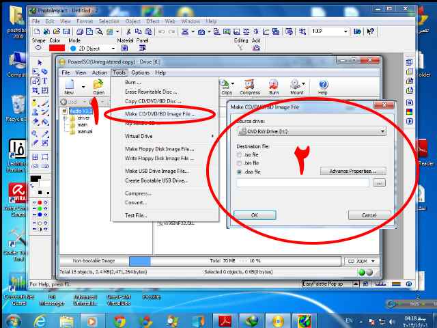The width and height of the screenshot is (437, 328).
Task: Click the Advance Properties... button
Action: tap(353, 171)
